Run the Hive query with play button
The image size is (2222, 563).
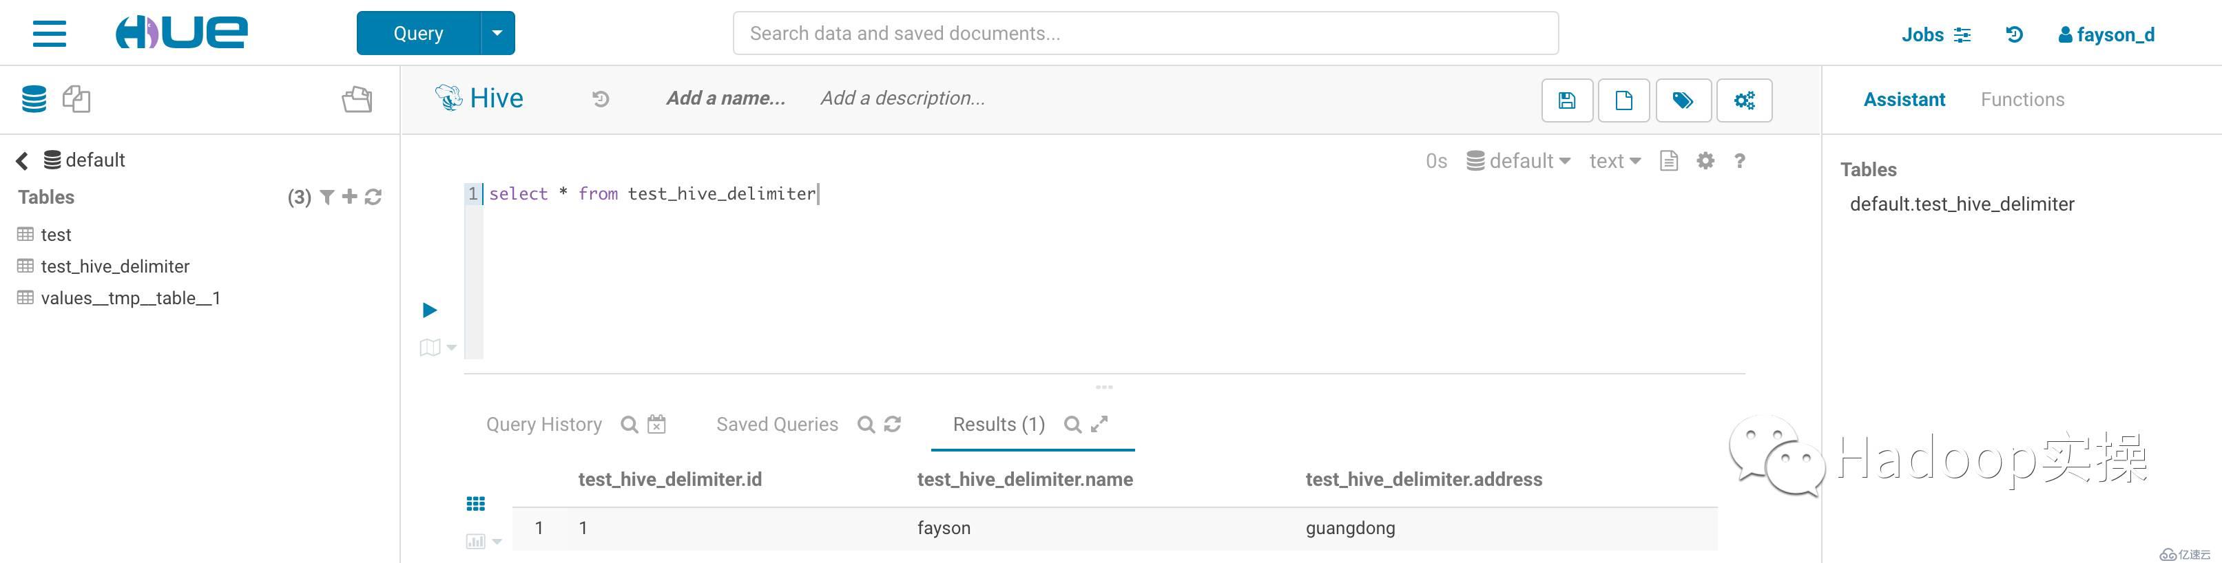point(430,310)
